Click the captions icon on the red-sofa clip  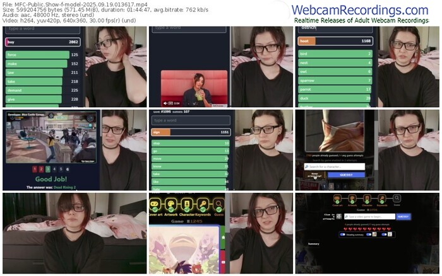[x=171, y=103]
